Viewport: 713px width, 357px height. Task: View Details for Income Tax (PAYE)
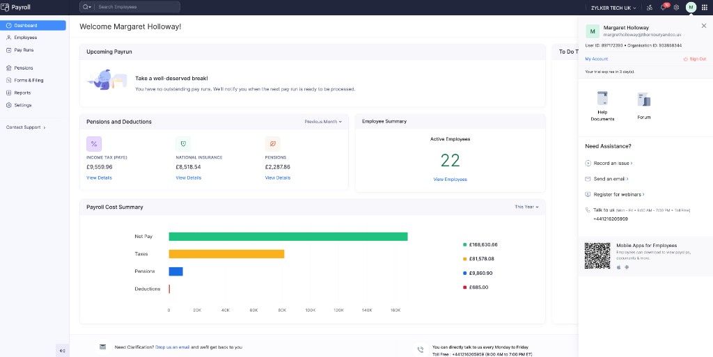(99, 178)
